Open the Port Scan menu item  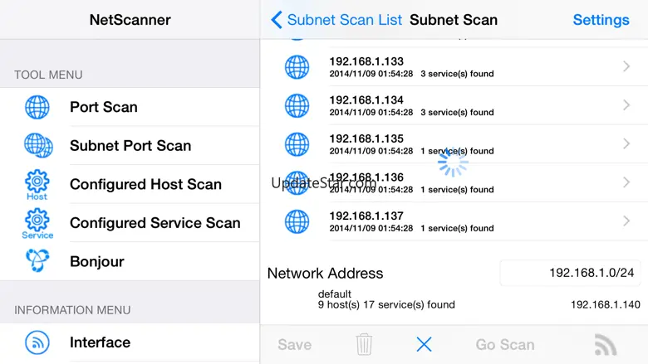pyautogui.click(x=130, y=107)
